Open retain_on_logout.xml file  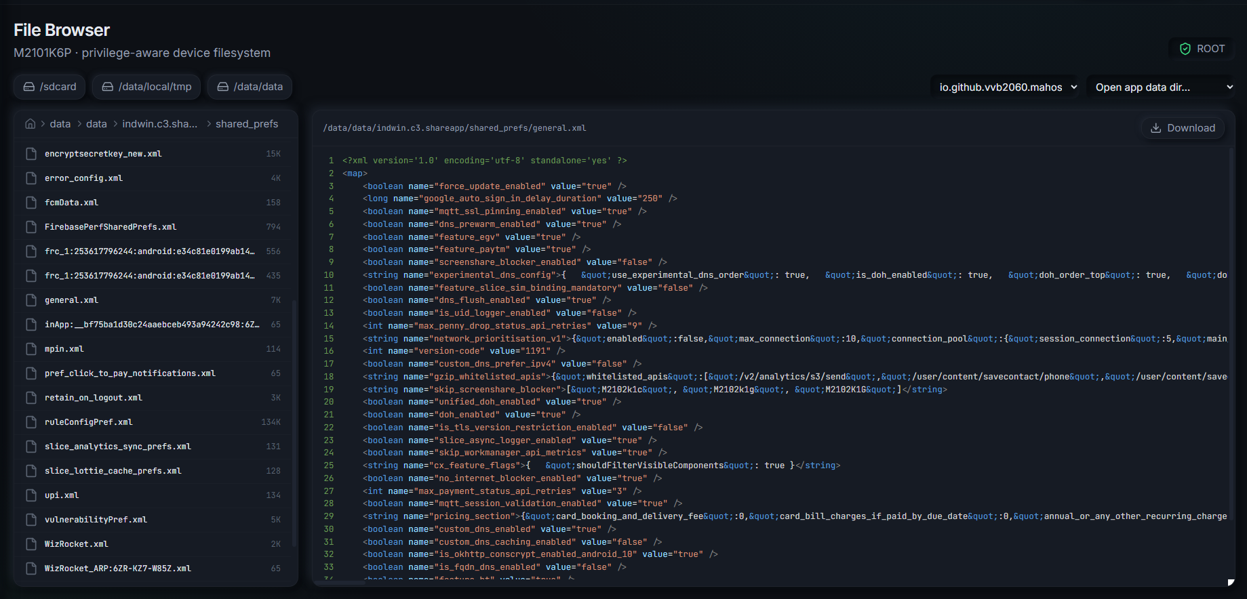(154, 398)
